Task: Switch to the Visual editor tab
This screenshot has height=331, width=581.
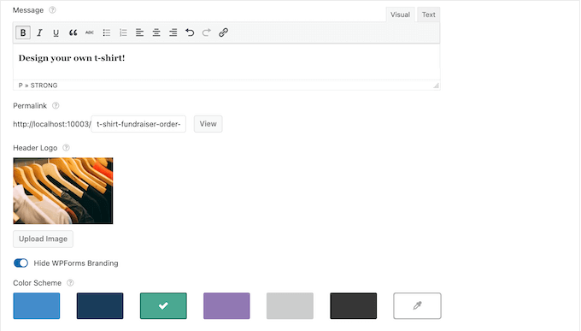Action: pyautogui.click(x=400, y=15)
